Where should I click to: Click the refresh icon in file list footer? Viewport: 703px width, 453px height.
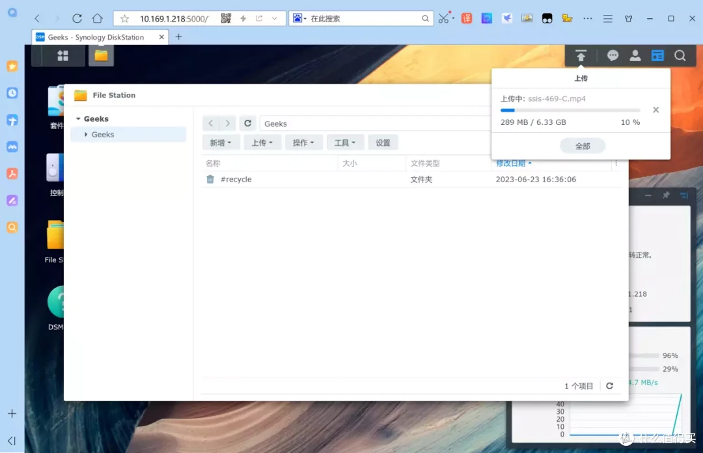609,386
